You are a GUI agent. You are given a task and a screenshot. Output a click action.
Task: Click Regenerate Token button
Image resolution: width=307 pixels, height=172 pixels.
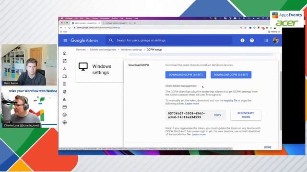246,115
